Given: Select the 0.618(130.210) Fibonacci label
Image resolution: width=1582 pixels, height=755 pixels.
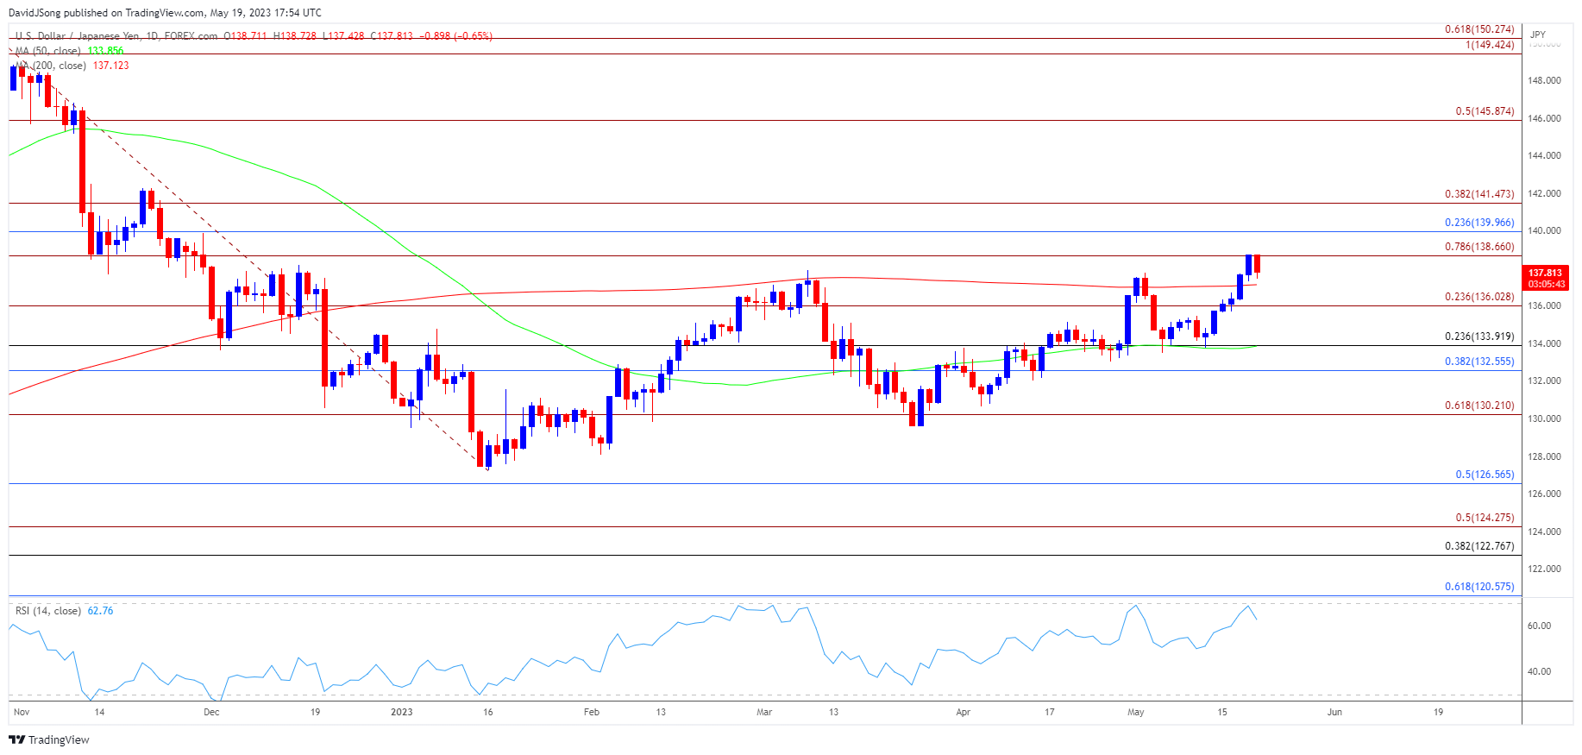Looking at the screenshot, I should pos(1479,406).
